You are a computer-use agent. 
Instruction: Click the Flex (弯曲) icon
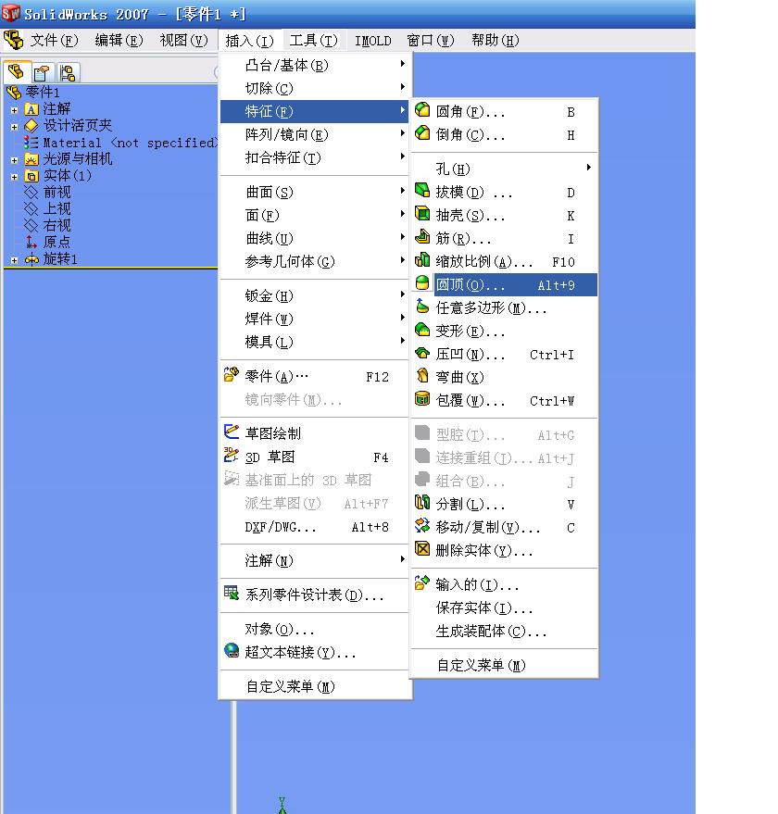pyautogui.click(x=422, y=375)
